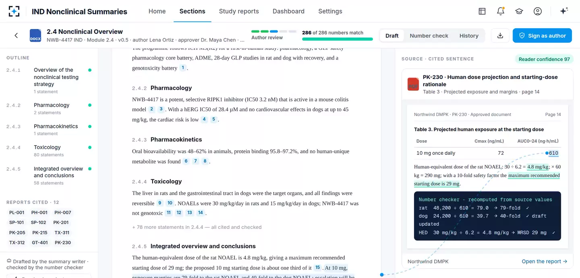Screen dimensions: 580x278
Task: Click the numbers match progress bar
Action: point(338,39)
